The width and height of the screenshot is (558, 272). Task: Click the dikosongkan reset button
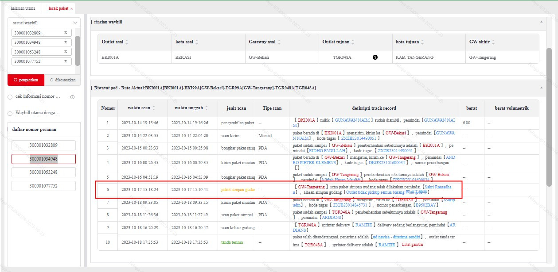(x=62, y=80)
